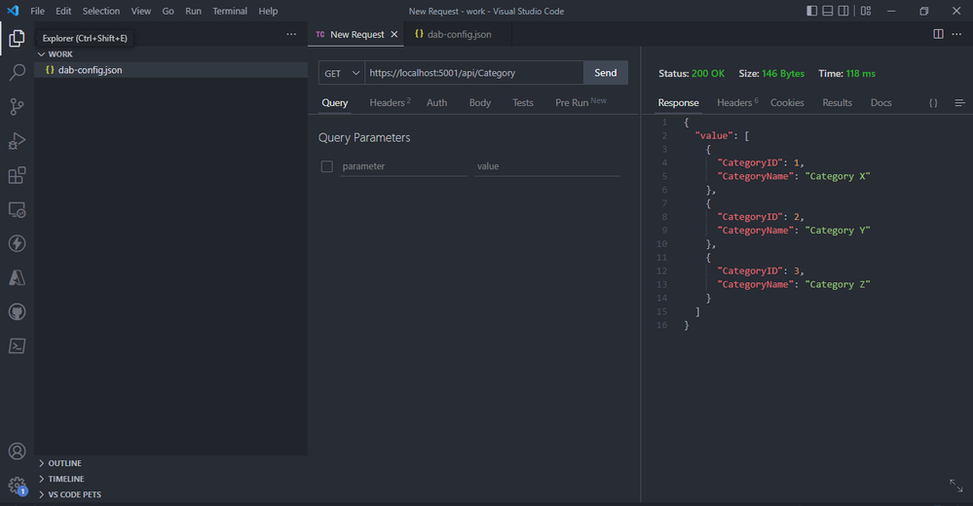Open the Selection menu
The height and width of the screenshot is (506, 973).
pos(101,11)
